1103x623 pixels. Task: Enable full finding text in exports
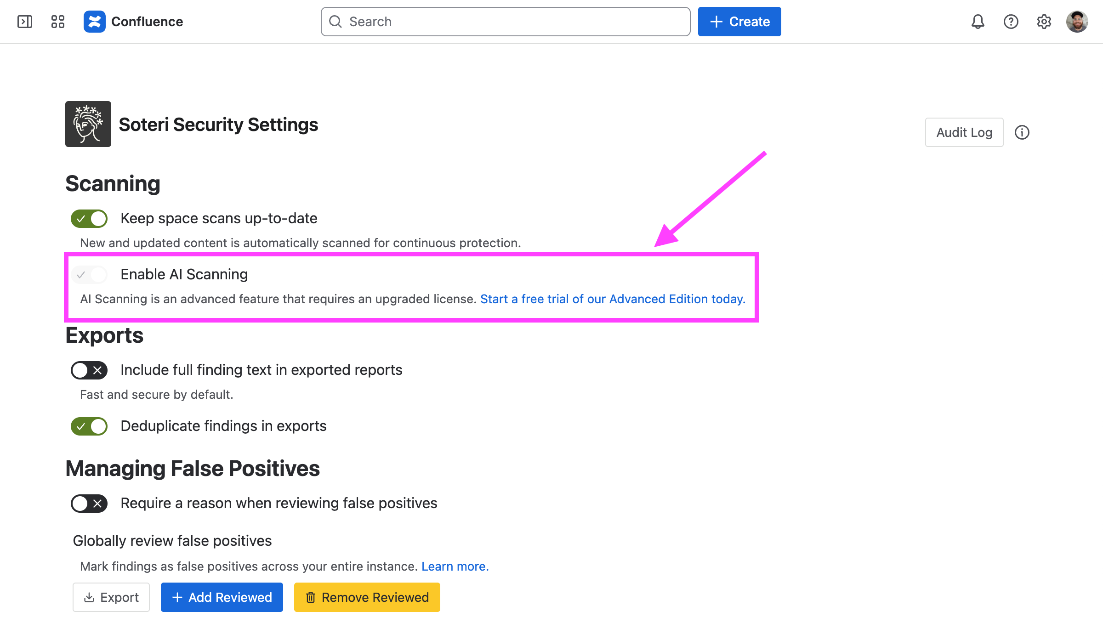tap(89, 370)
